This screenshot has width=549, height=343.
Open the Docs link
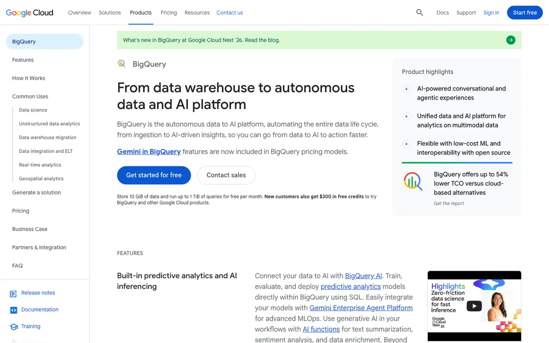pyautogui.click(x=442, y=13)
